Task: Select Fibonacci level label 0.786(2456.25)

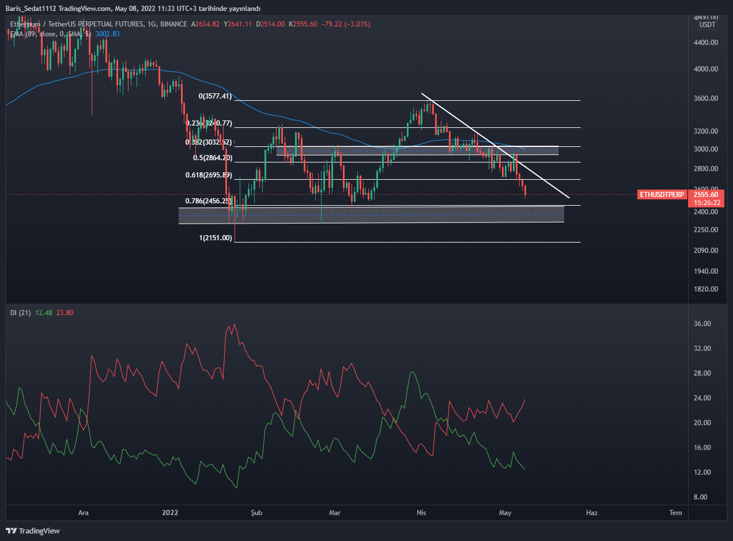Action: (209, 201)
